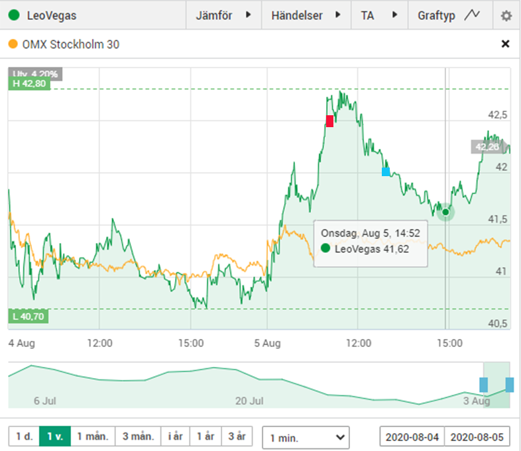Click the end date field 2020-08-05
Image resolution: width=521 pixels, height=451 pixels.
point(477,436)
